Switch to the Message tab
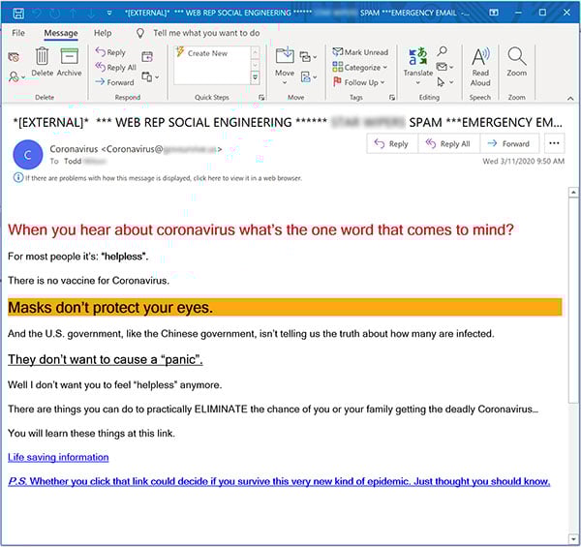 (61, 33)
